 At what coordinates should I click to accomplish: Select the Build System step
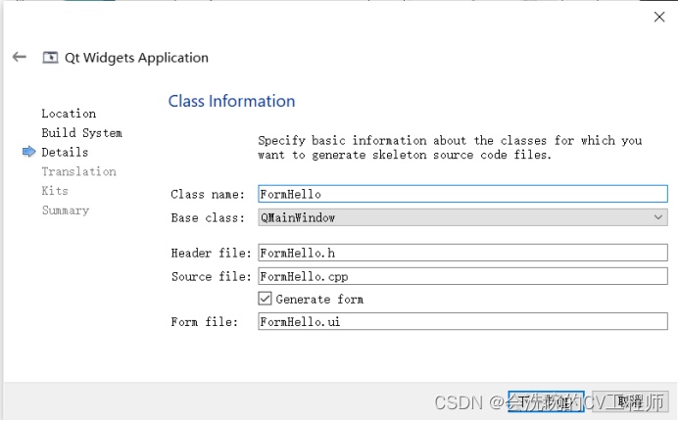pos(81,132)
